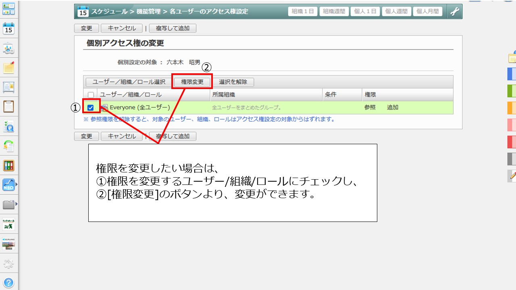Open the bulletin board sidebar icon
This screenshot has width=516, height=290.
[x=8, y=87]
